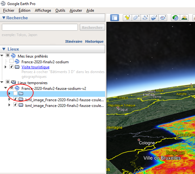Click into the search text field
The image size is (195, 174).
(x=40, y=27)
